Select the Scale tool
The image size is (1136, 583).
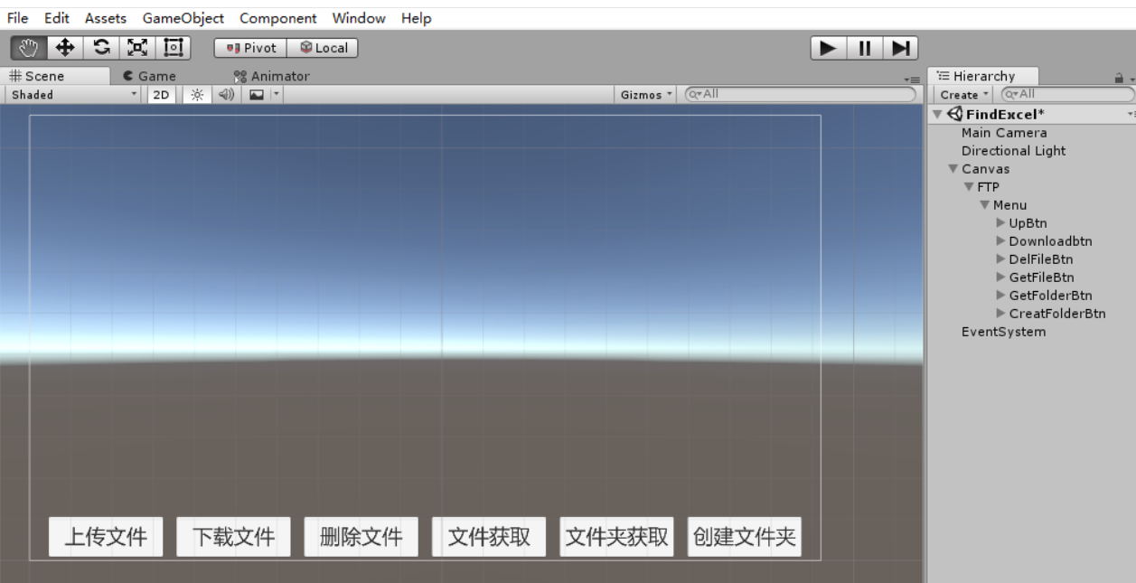[x=135, y=47]
